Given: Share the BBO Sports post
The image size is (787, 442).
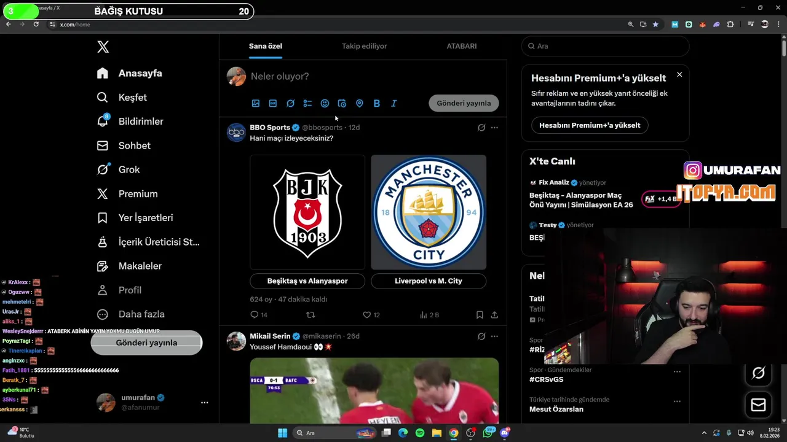Looking at the screenshot, I should pos(494,315).
